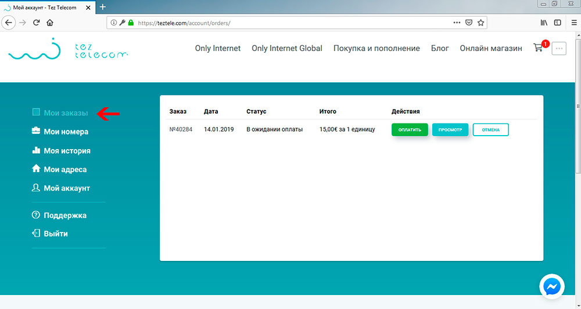This screenshot has width=581, height=309.
Task: Select Мой аккаунт in the sidebar
Action: pyautogui.click(x=67, y=188)
